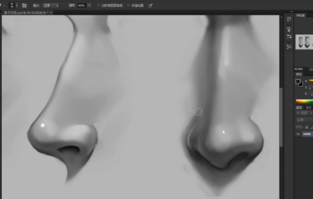This screenshot has width=313, height=199.
Task: Open the History panel icon in dock
Action: [289, 19]
